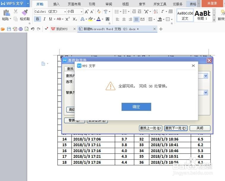The width and height of the screenshot is (225, 181).
Task: Click the Copy icon
Action: coord(15,19)
